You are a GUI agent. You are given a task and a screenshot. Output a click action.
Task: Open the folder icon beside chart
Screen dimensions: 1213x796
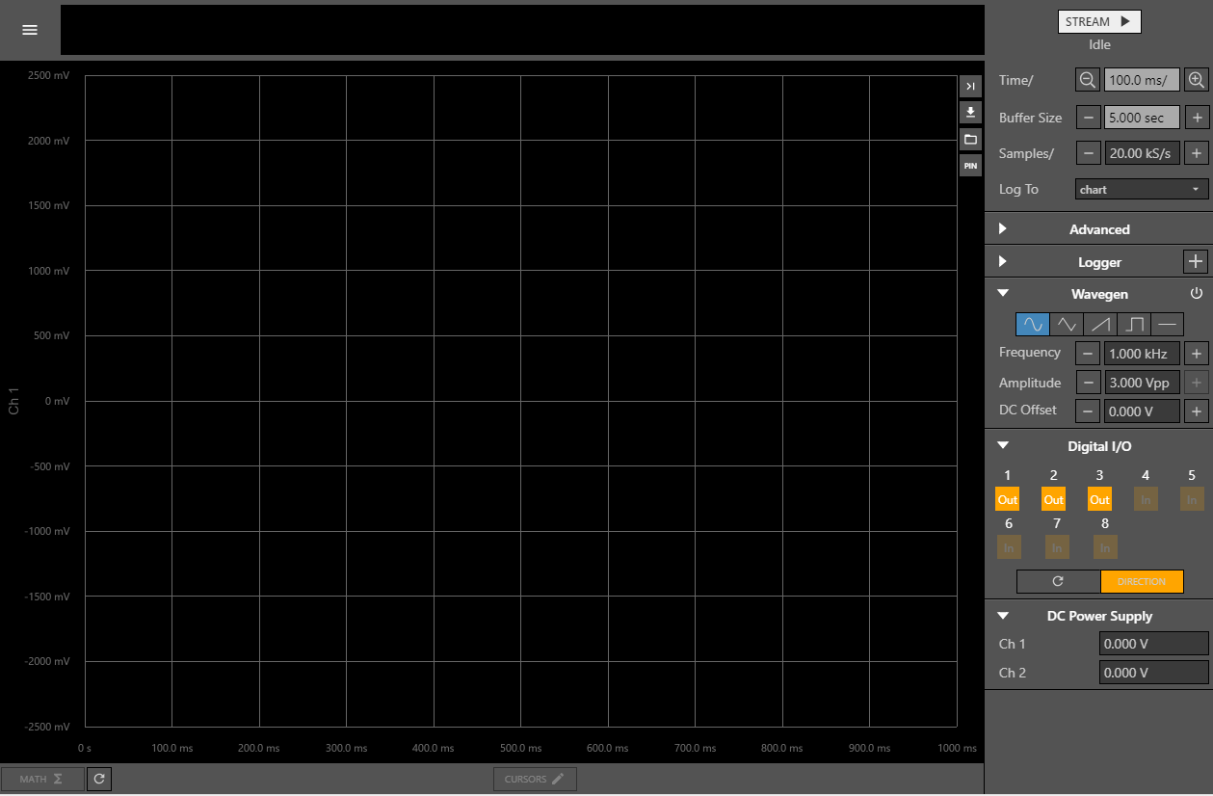[970, 139]
